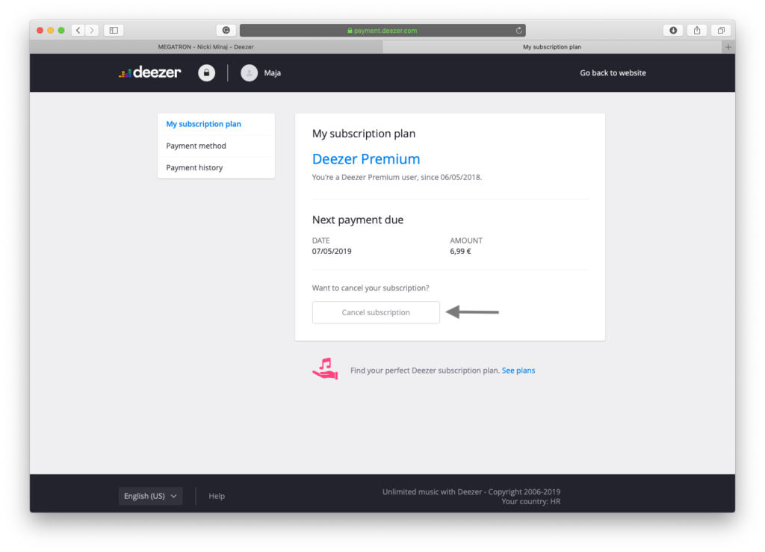This screenshot has height=552, width=765.
Task: Open Payment history in sidebar
Action: [194, 167]
